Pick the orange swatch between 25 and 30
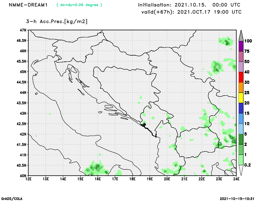The height and width of the screenshot is (201, 260). 241,87
